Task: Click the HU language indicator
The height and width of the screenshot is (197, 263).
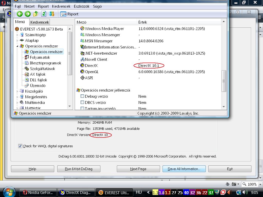Action: 138,192
